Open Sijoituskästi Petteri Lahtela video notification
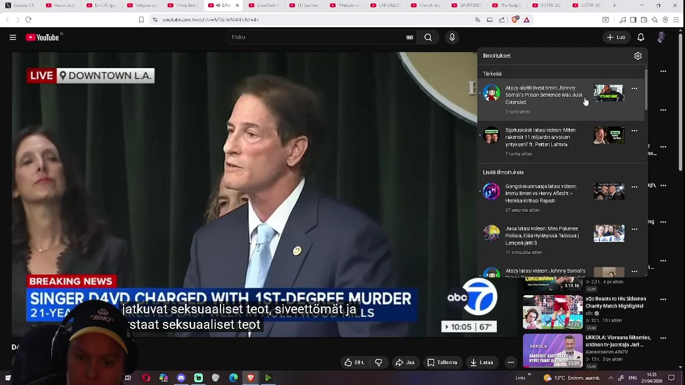This screenshot has width=685, height=385. 562,142
